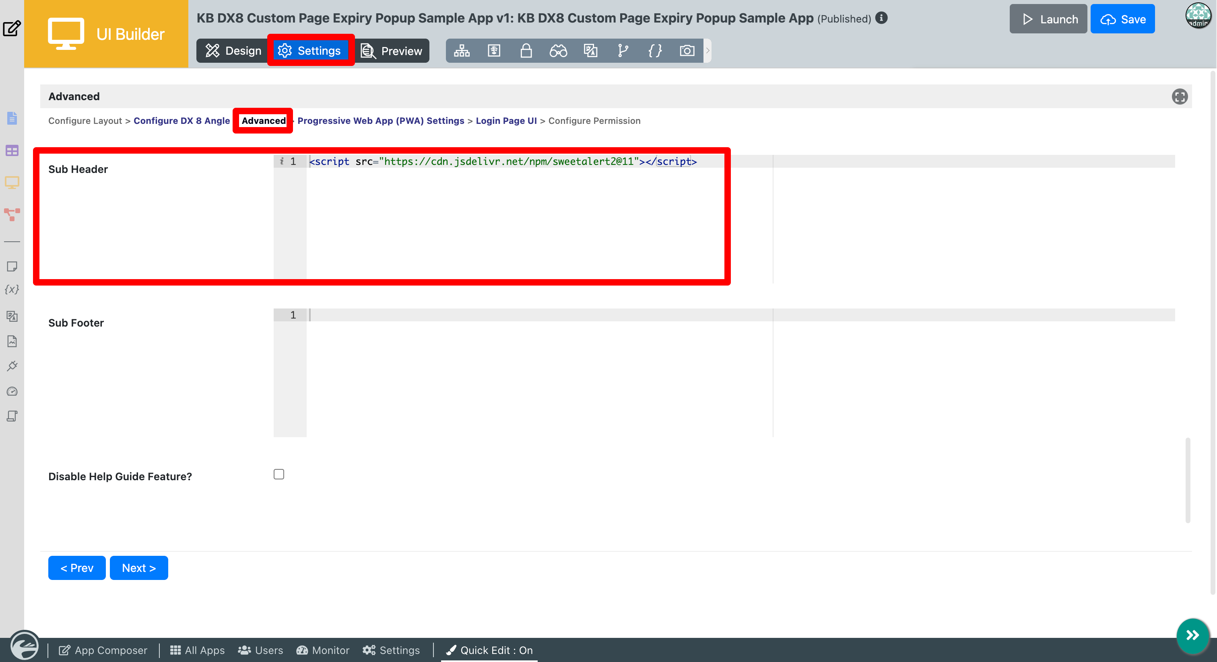Go to Progressive Web App (PWA) Settings step
This screenshot has width=1217, height=662.
pos(381,121)
